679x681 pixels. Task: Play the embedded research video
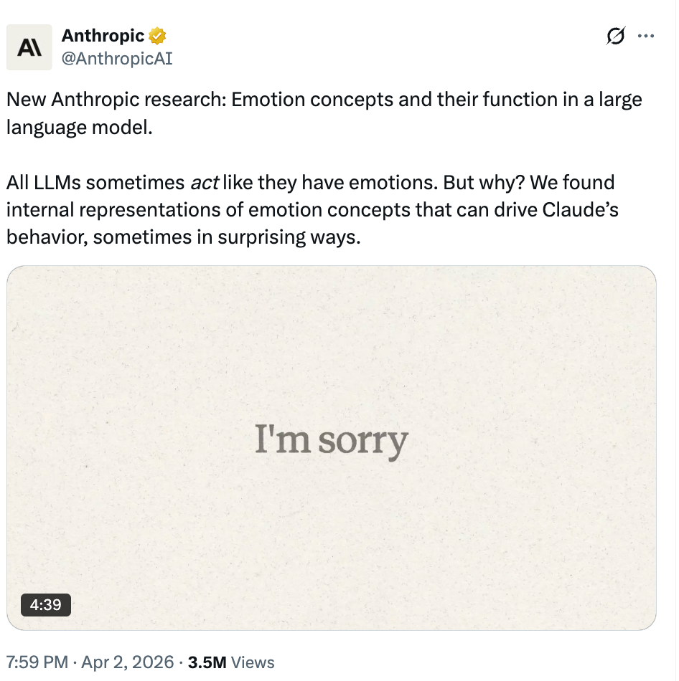point(332,447)
